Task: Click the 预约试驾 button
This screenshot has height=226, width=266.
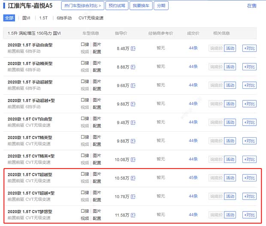Action: pos(117,6)
